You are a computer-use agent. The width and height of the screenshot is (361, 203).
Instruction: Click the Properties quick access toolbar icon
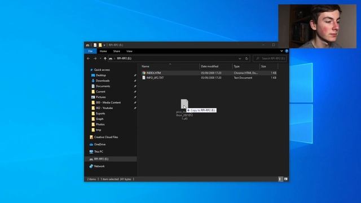pyautogui.click(x=95, y=45)
